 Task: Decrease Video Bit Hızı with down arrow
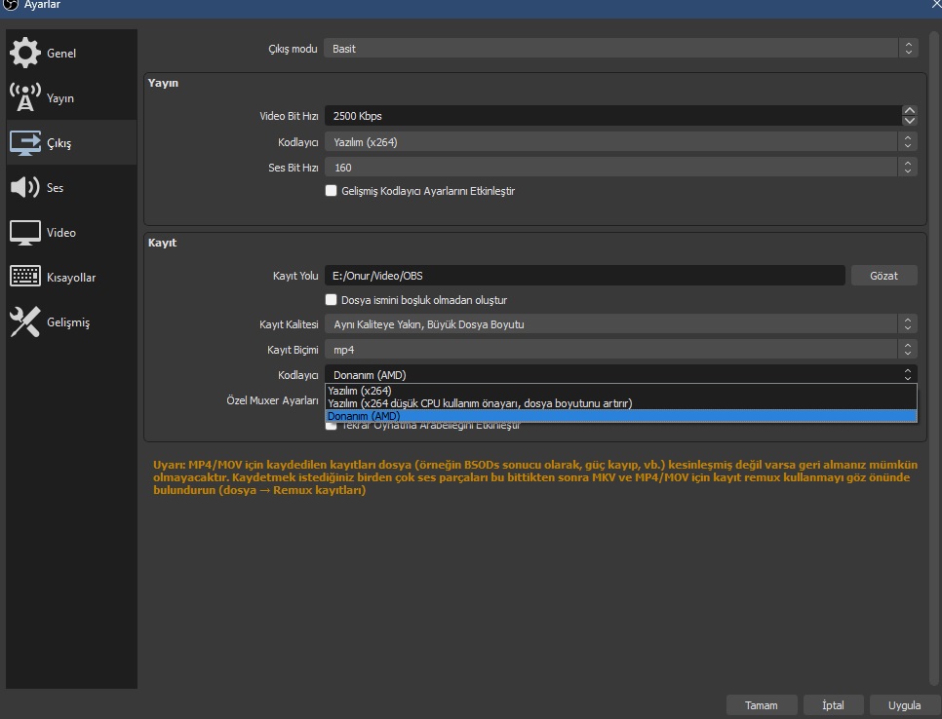[910, 121]
